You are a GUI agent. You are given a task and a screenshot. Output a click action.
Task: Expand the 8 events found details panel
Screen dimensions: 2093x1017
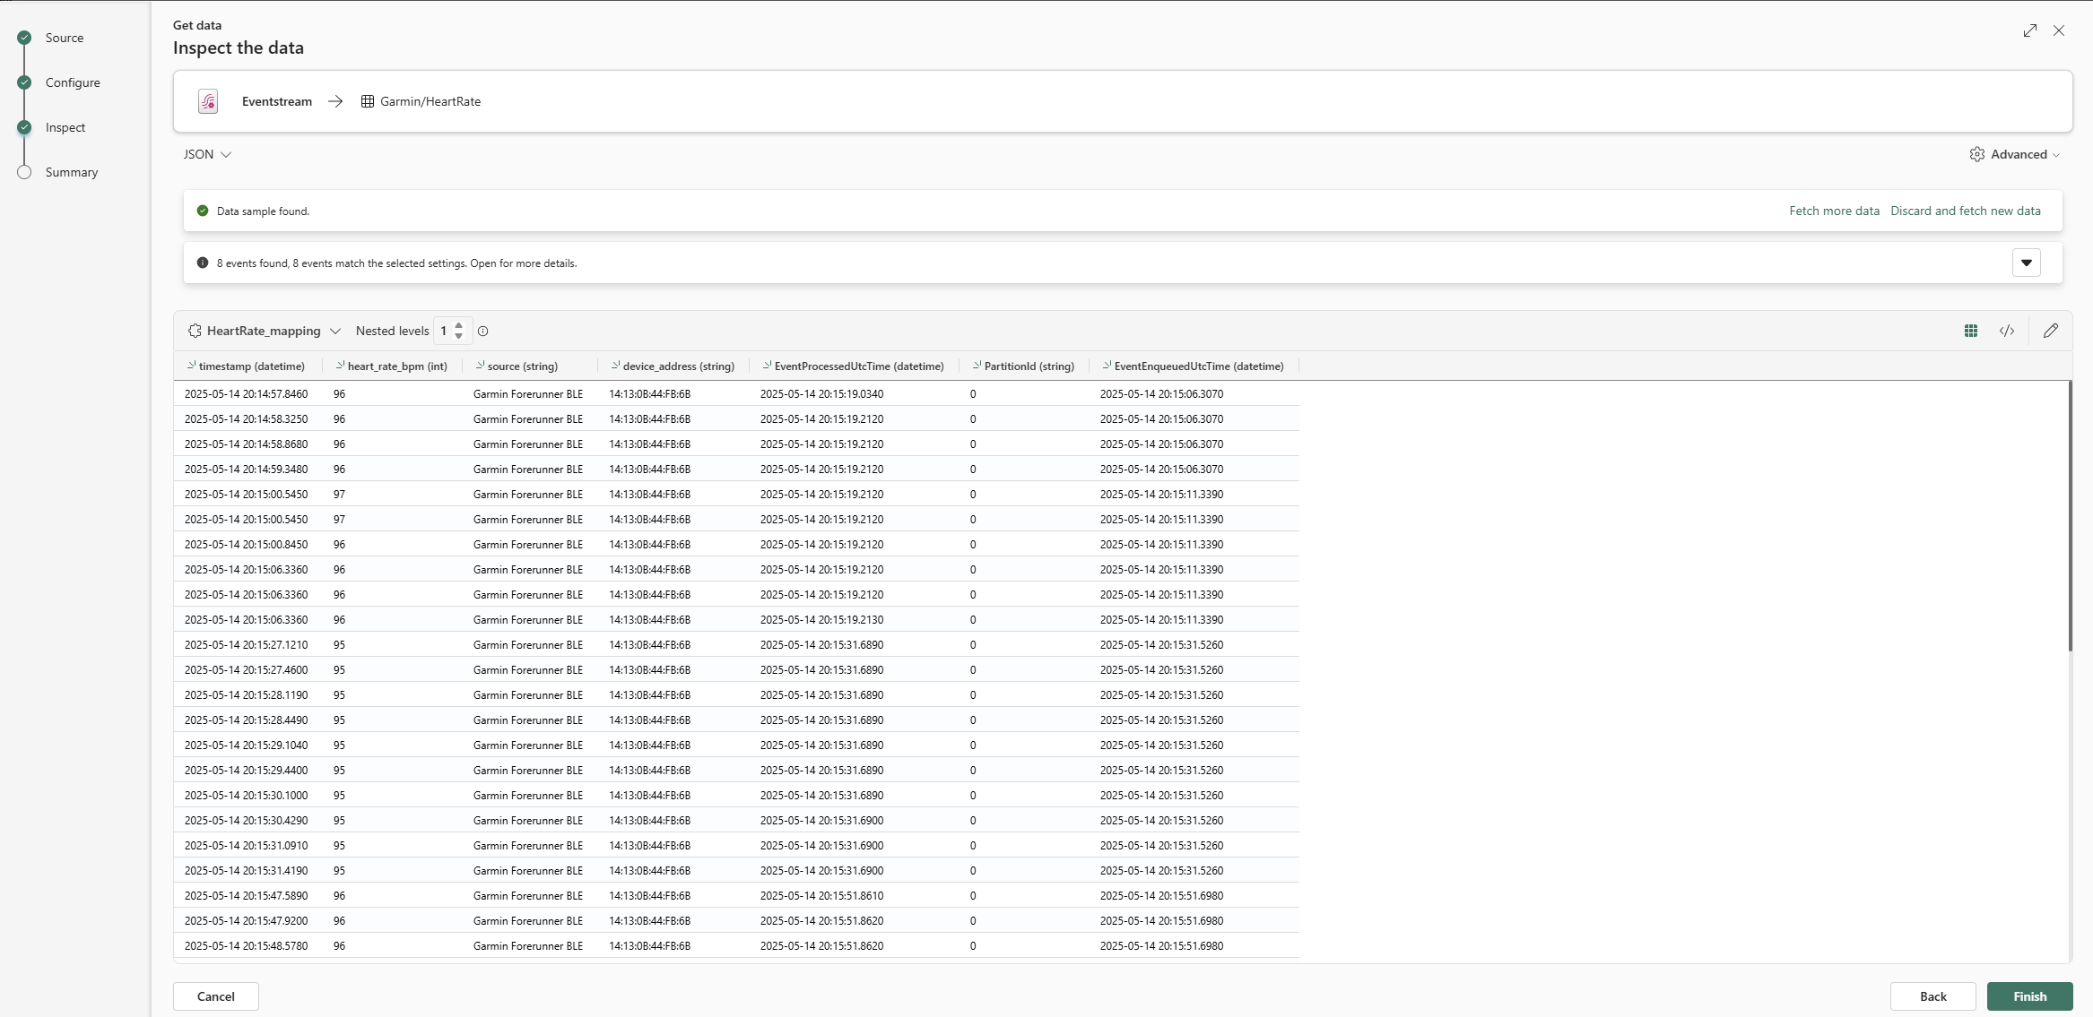(x=2026, y=262)
